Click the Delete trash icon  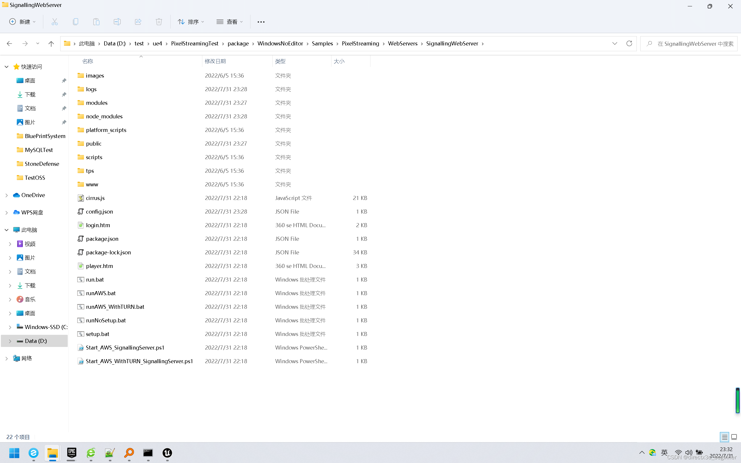point(159,22)
